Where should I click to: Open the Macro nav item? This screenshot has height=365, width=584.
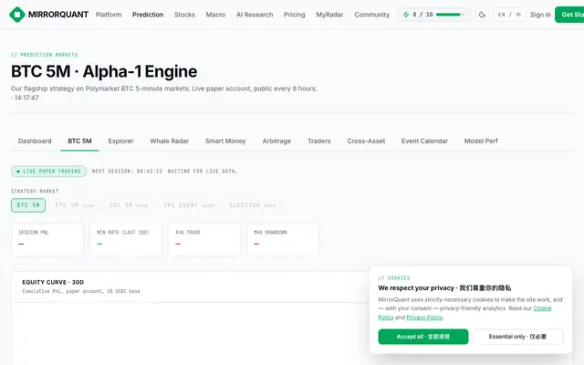point(215,15)
